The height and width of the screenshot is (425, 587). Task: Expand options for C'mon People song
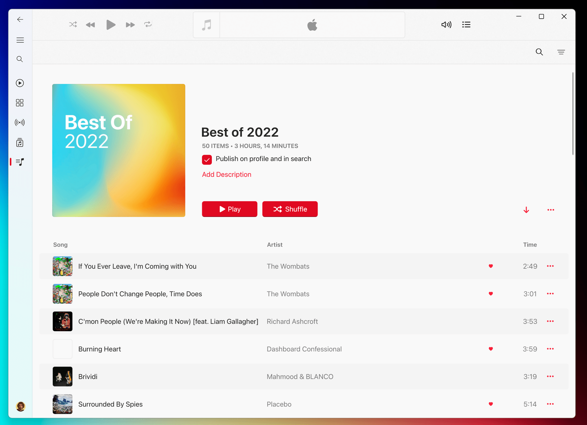click(551, 321)
